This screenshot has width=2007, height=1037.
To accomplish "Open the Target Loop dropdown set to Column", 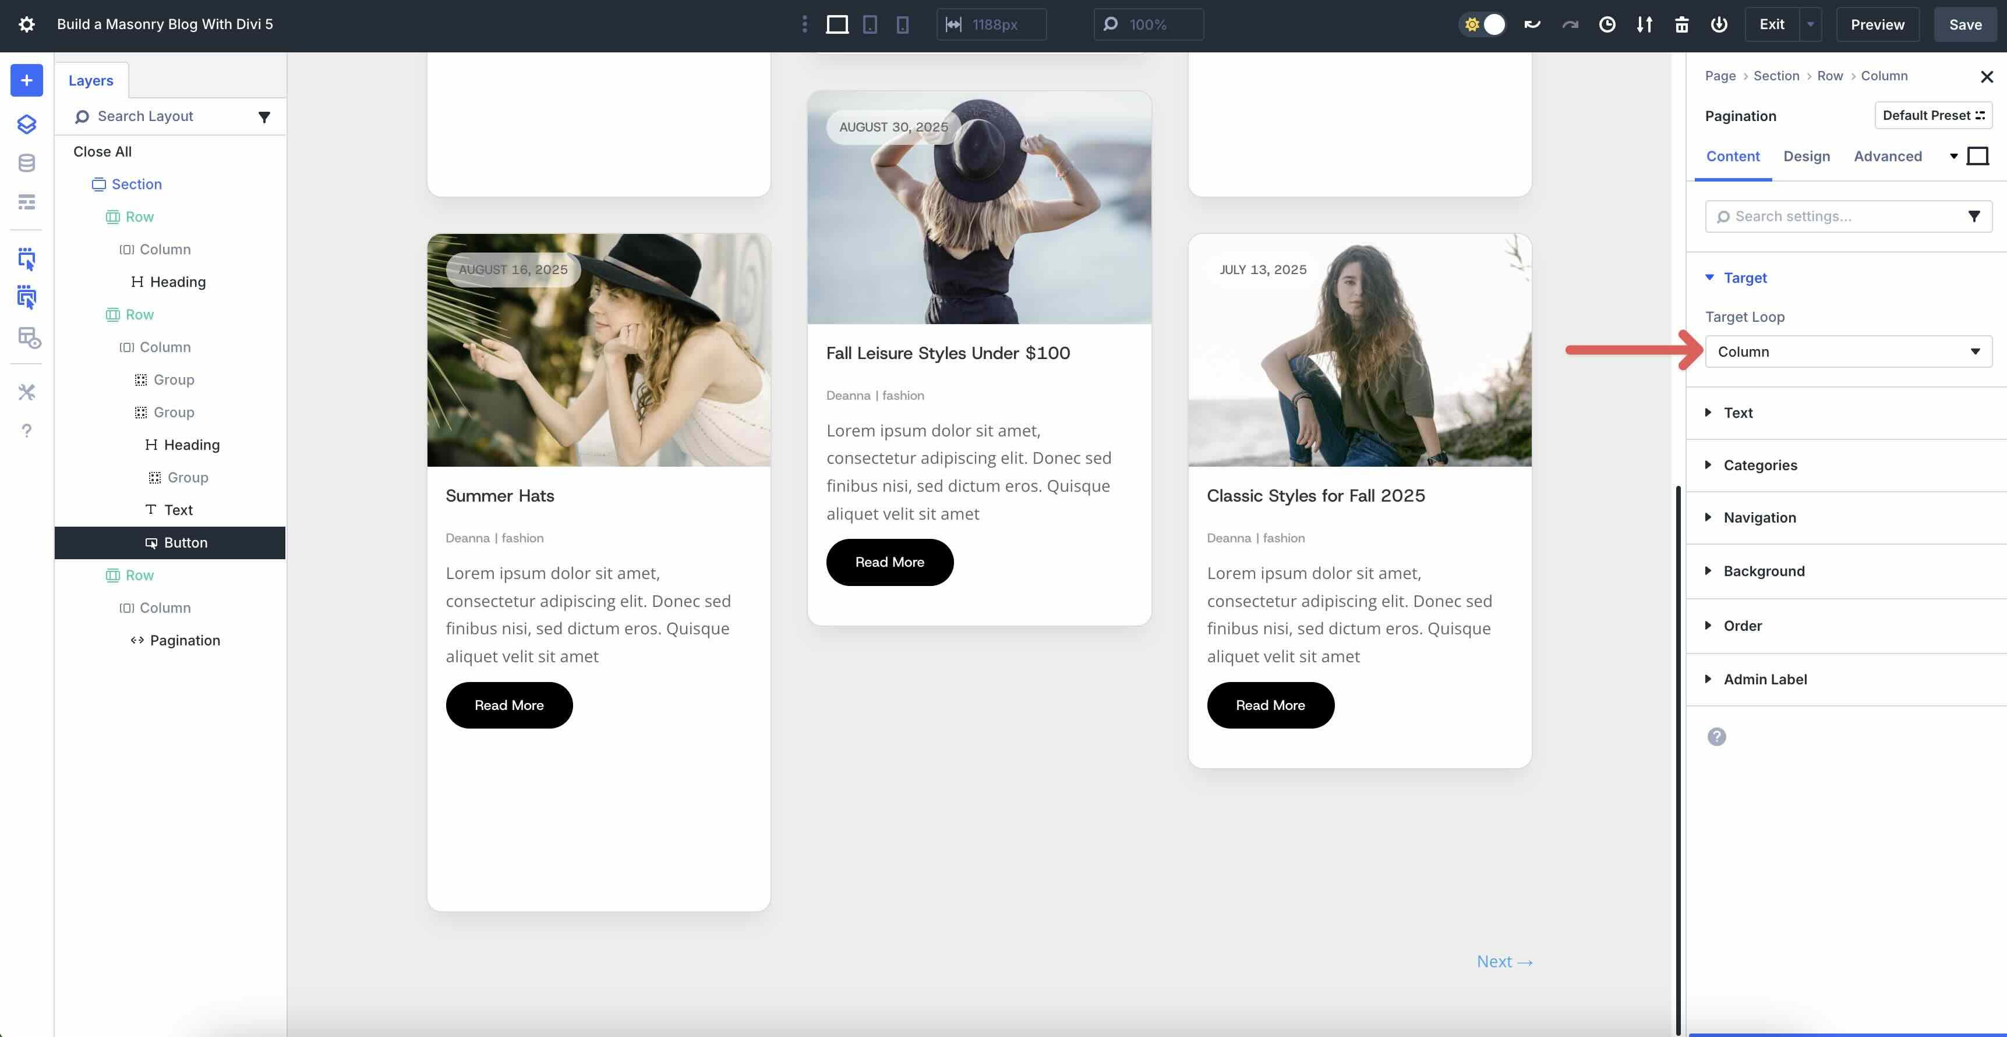I will click(1847, 351).
